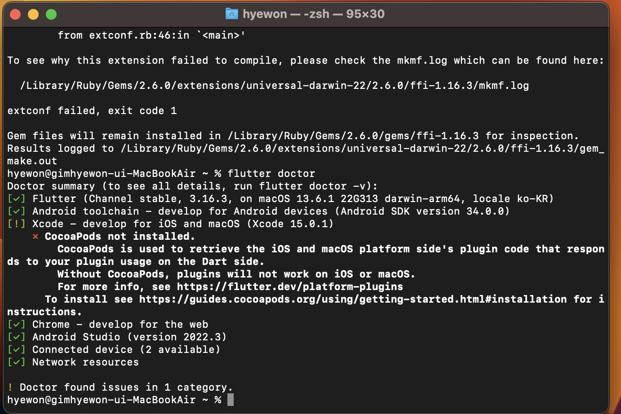Click the 'flutter doctor' command text
Screen dimensions: 621x414
click(271, 173)
